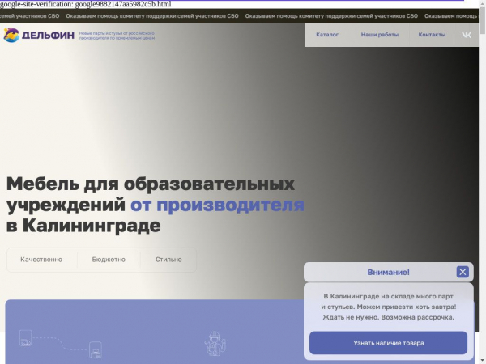Open the VK social network icon
The image size is (486, 364).
pos(467,35)
